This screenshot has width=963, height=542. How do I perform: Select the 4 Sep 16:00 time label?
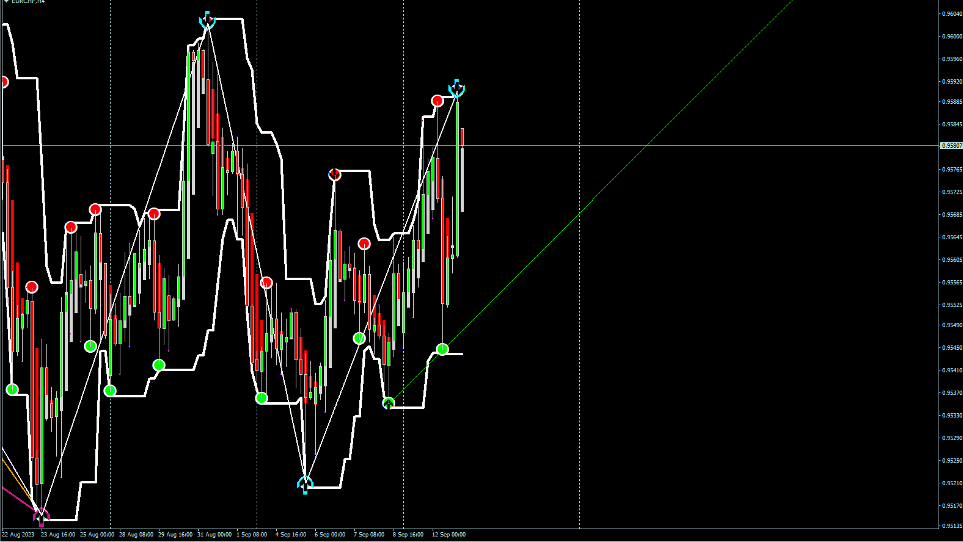[291, 535]
